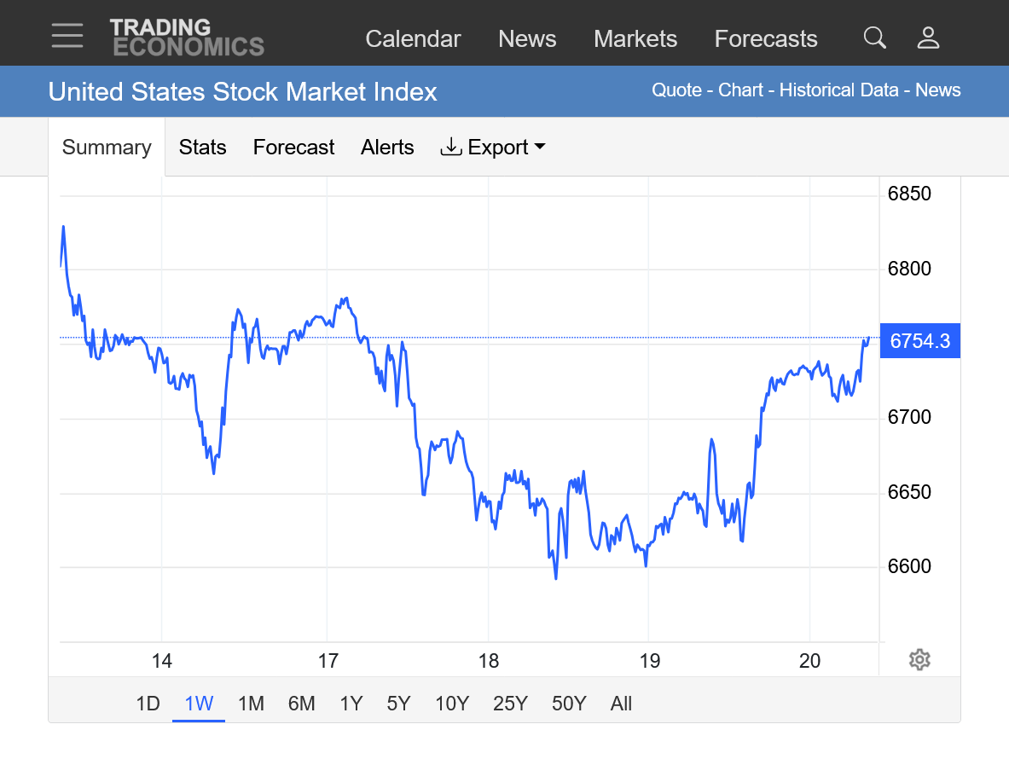The image size is (1009, 759).
Task: Open chart settings gear icon
Action: click(919, 659)
